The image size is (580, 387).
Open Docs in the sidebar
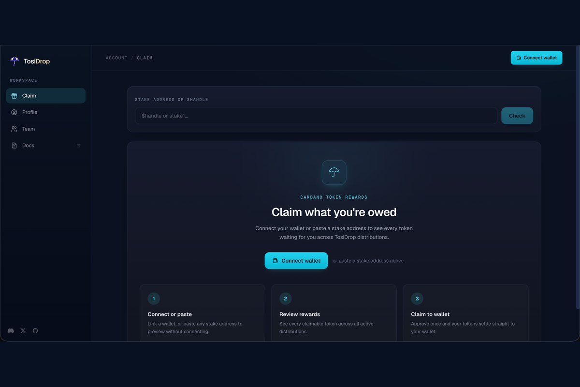pyautogui.click(x=46, y=145)
